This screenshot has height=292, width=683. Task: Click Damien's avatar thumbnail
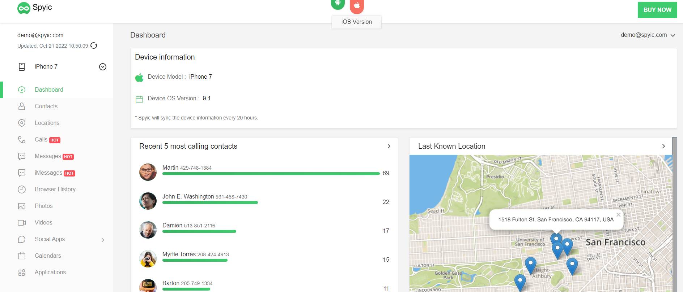(148, 230)
